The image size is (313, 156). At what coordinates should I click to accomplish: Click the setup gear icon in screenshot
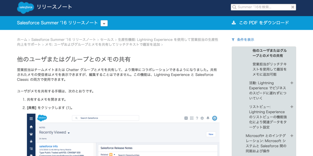point(202,118)
